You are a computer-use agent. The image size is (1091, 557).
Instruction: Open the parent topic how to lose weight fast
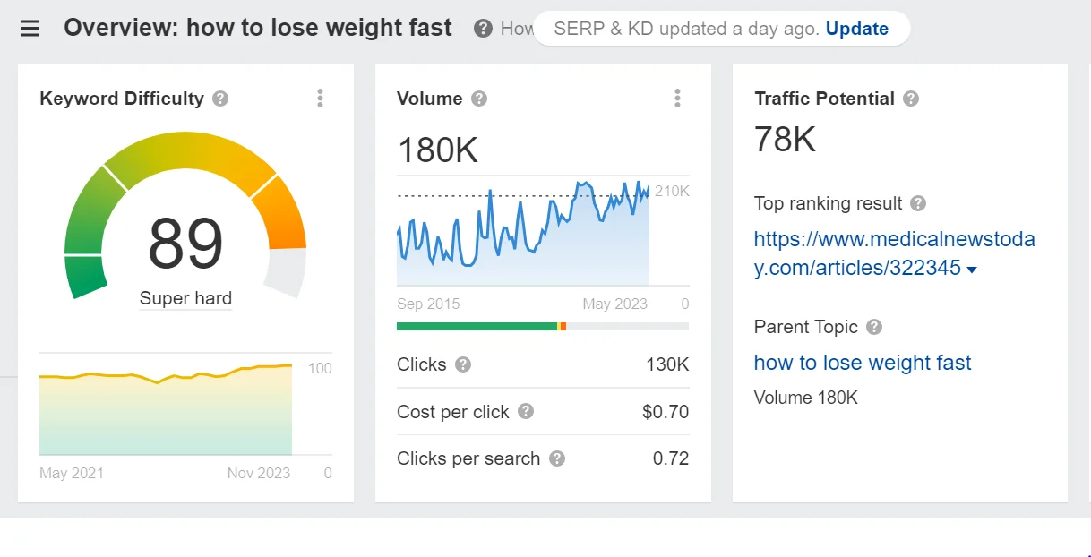863,363
